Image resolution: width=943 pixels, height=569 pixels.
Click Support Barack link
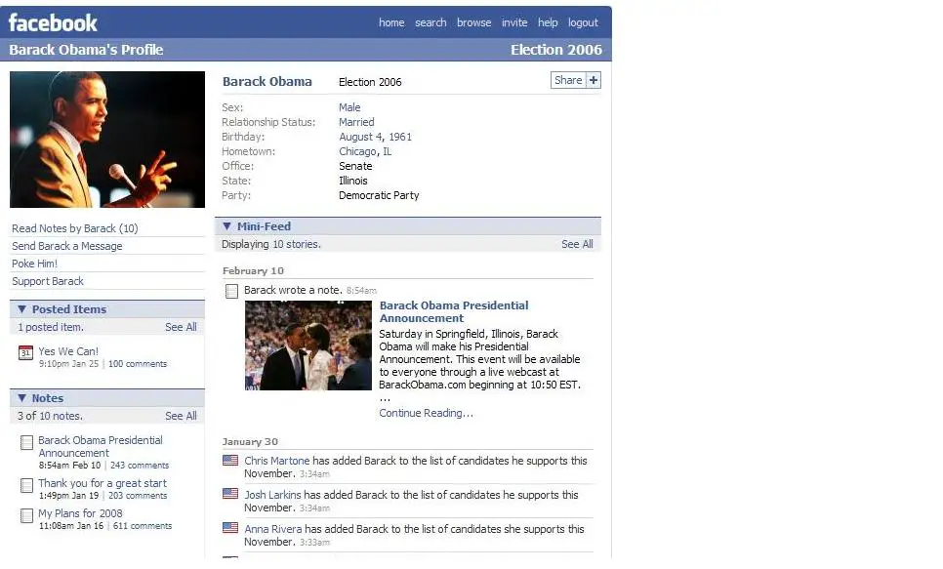point(48,281)
